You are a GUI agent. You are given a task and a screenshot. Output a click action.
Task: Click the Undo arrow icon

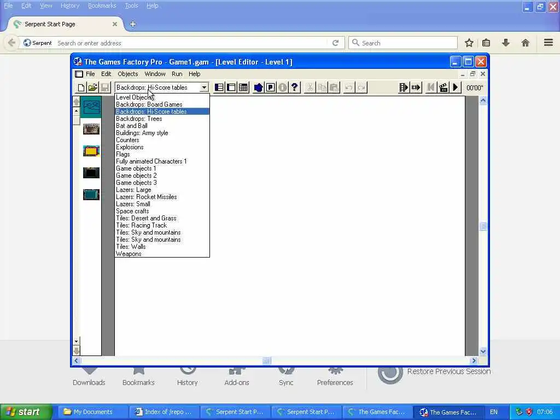click(x=349, y=87)
